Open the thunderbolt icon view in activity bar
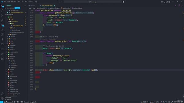 tap(2, 54)
